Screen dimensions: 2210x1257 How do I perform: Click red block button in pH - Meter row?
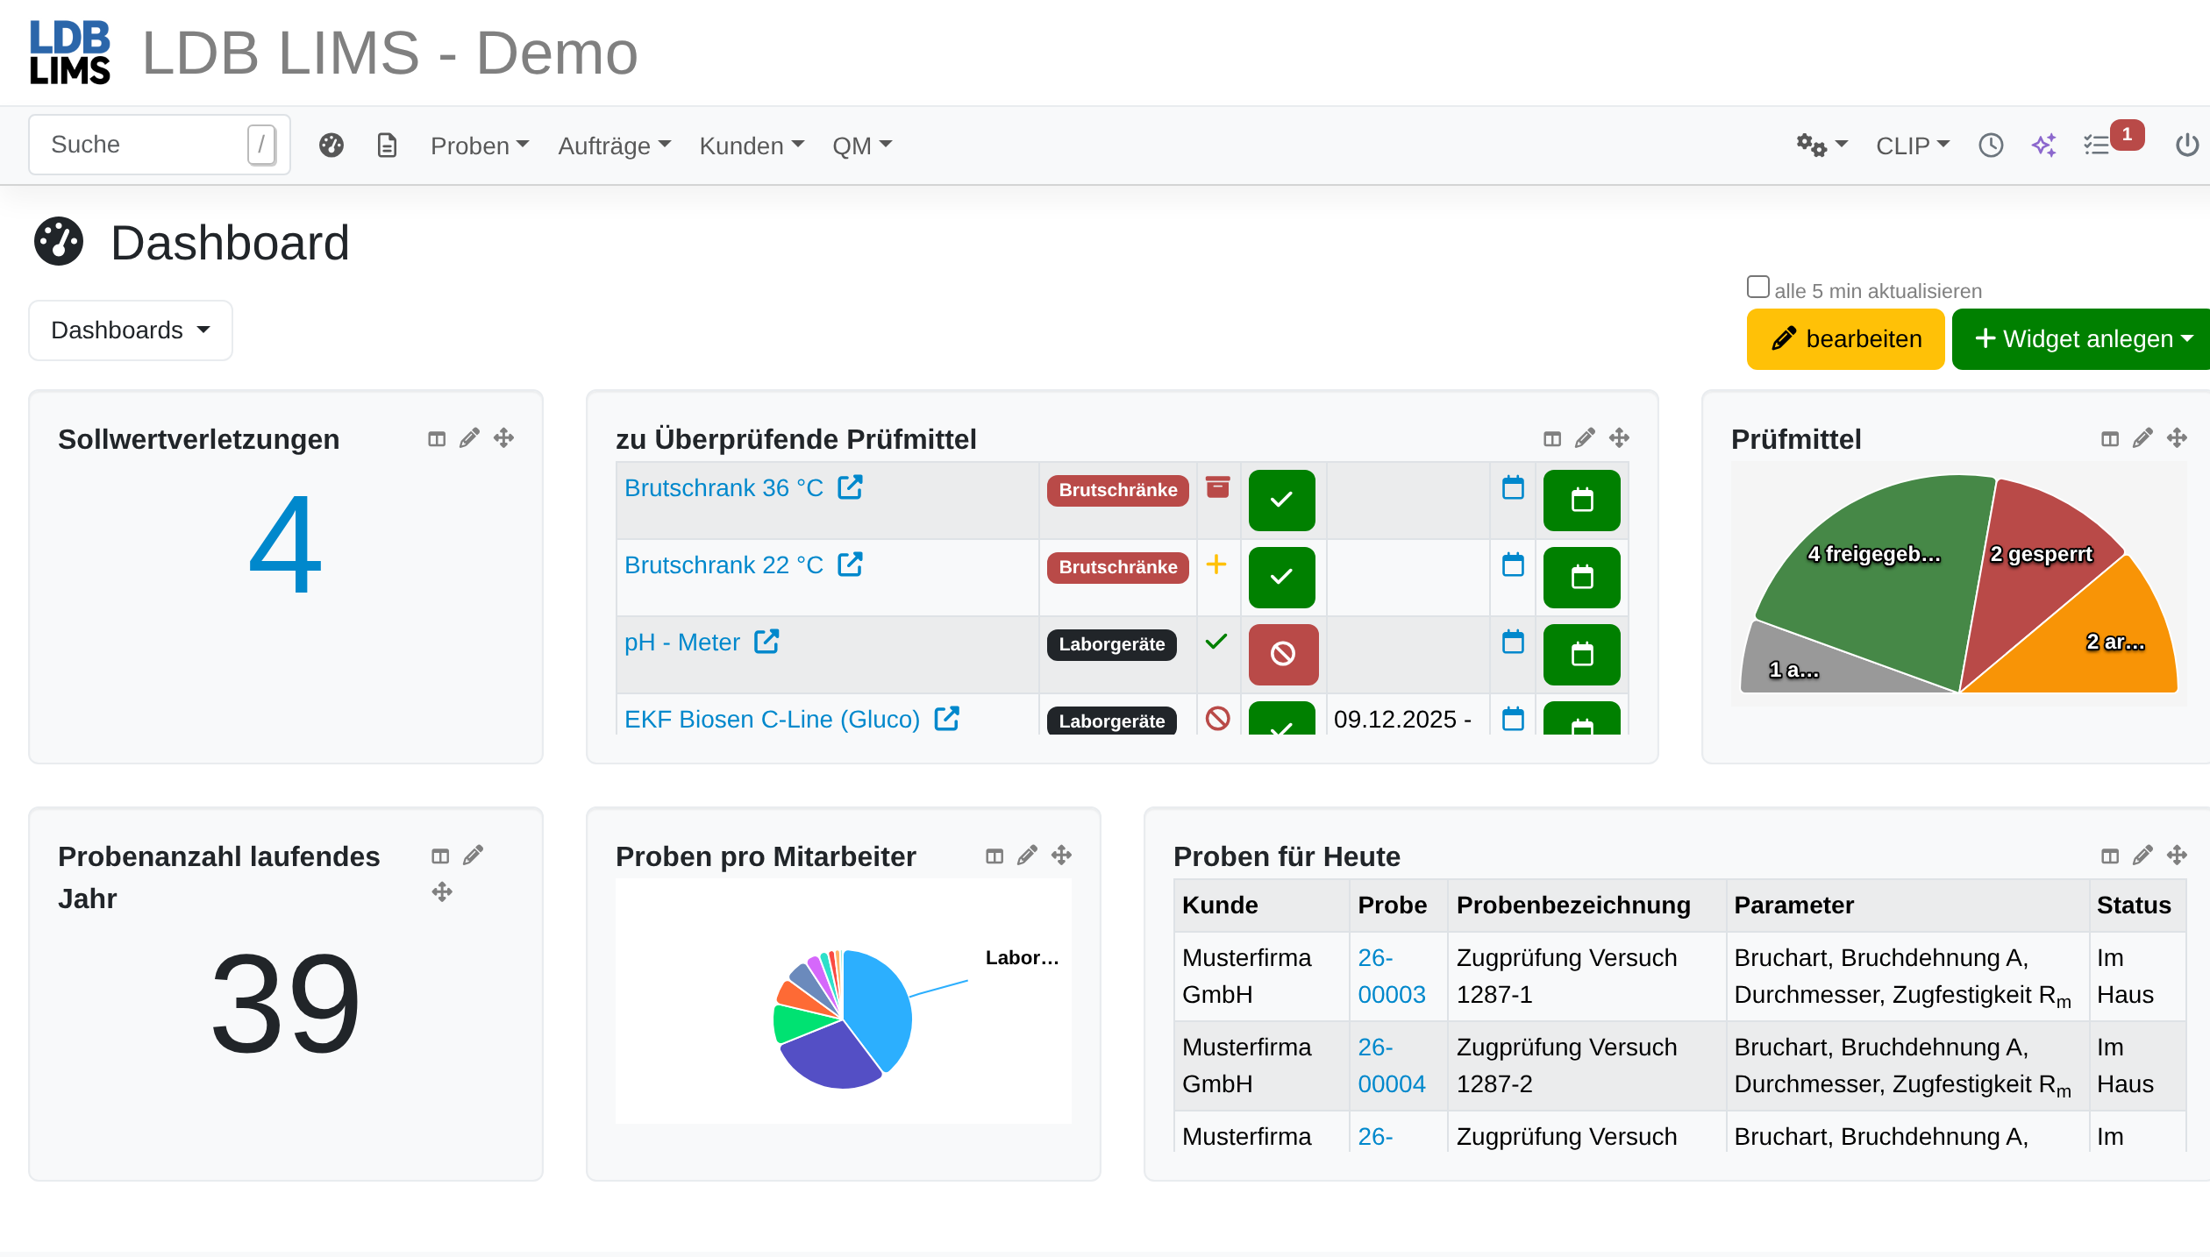point(1283,654)
